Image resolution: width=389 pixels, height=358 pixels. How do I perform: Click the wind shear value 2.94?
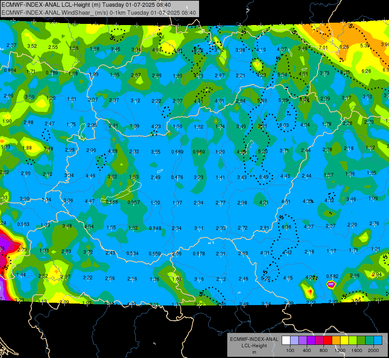click(x=377, y=274)
